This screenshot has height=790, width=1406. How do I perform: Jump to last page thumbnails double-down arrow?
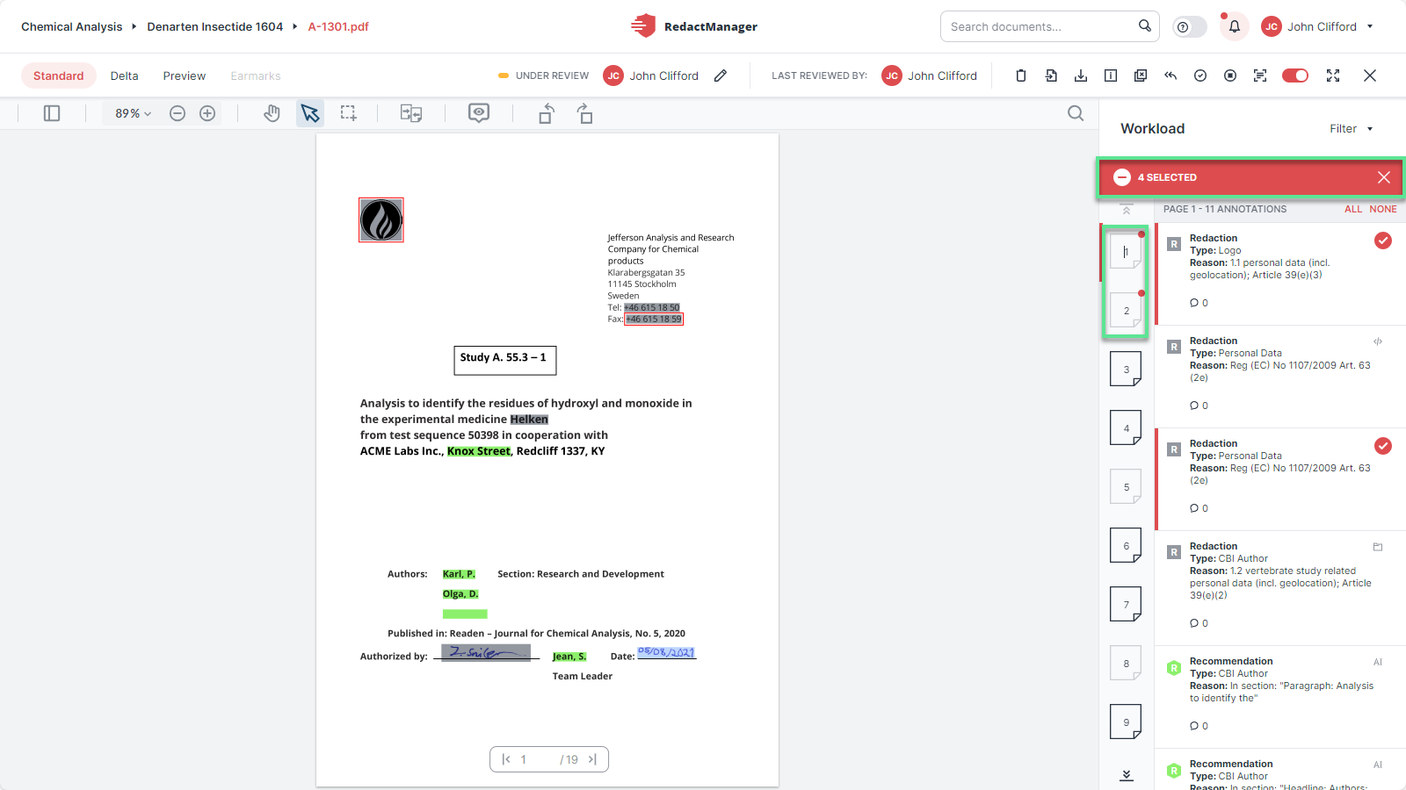point(1127,775)
